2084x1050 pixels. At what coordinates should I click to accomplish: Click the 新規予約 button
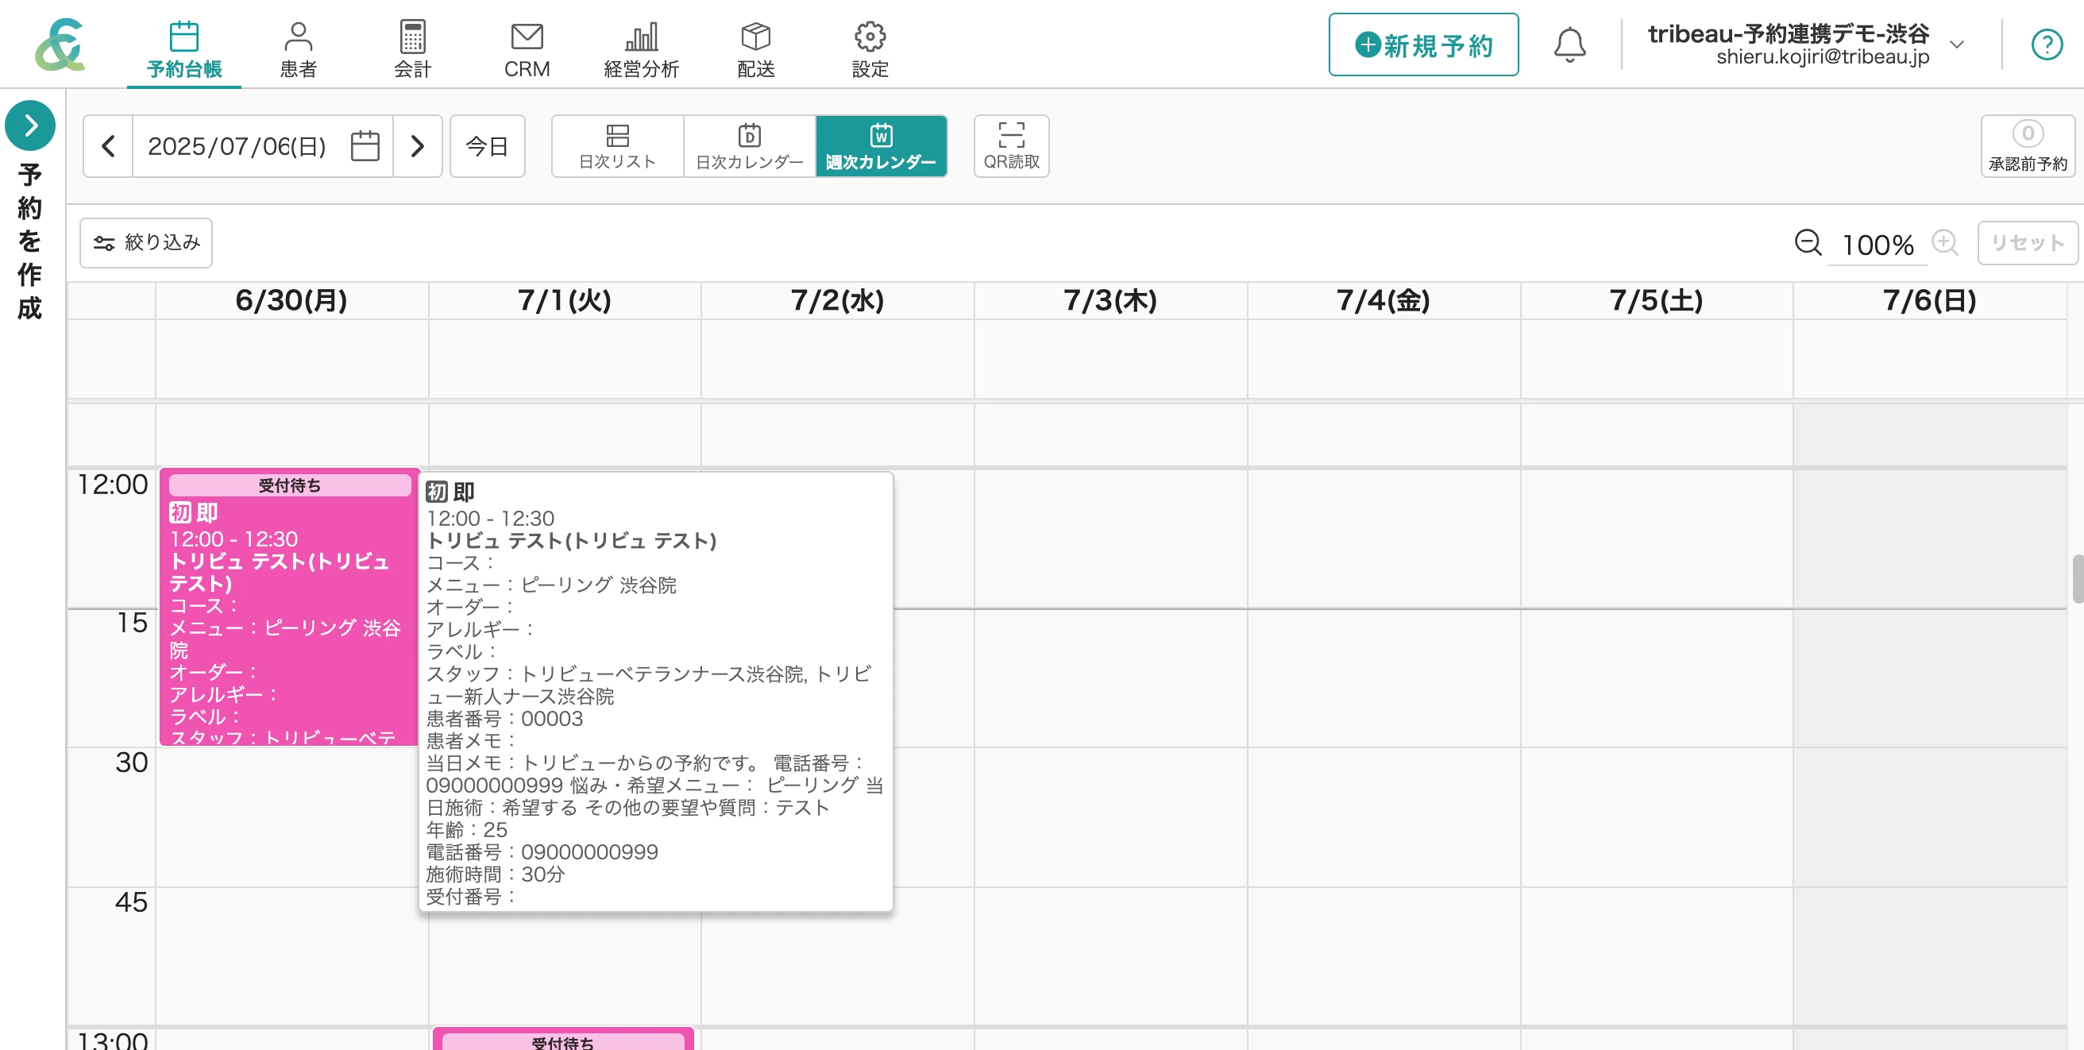point(1423,44)
